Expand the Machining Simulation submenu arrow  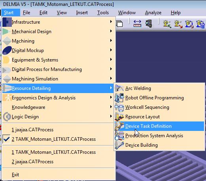(x=111, y=78)
